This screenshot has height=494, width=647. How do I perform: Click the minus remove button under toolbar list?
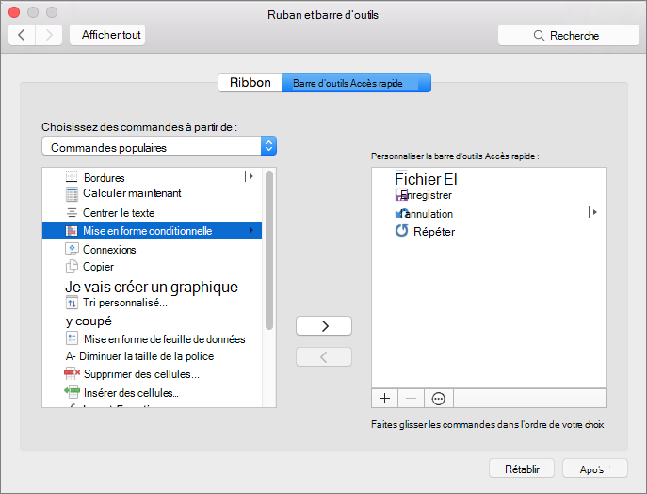click(411, 398)
